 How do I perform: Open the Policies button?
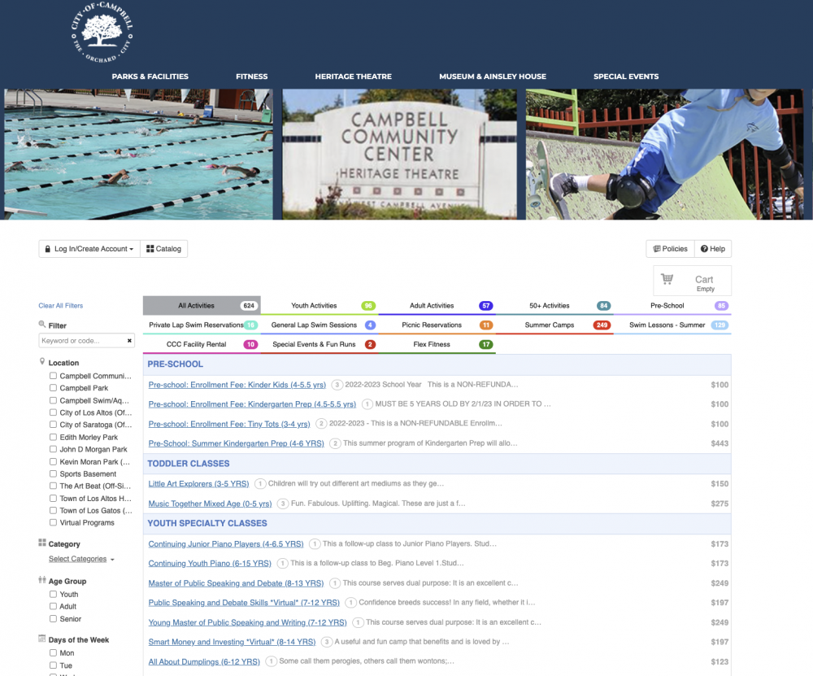point(670,248)
